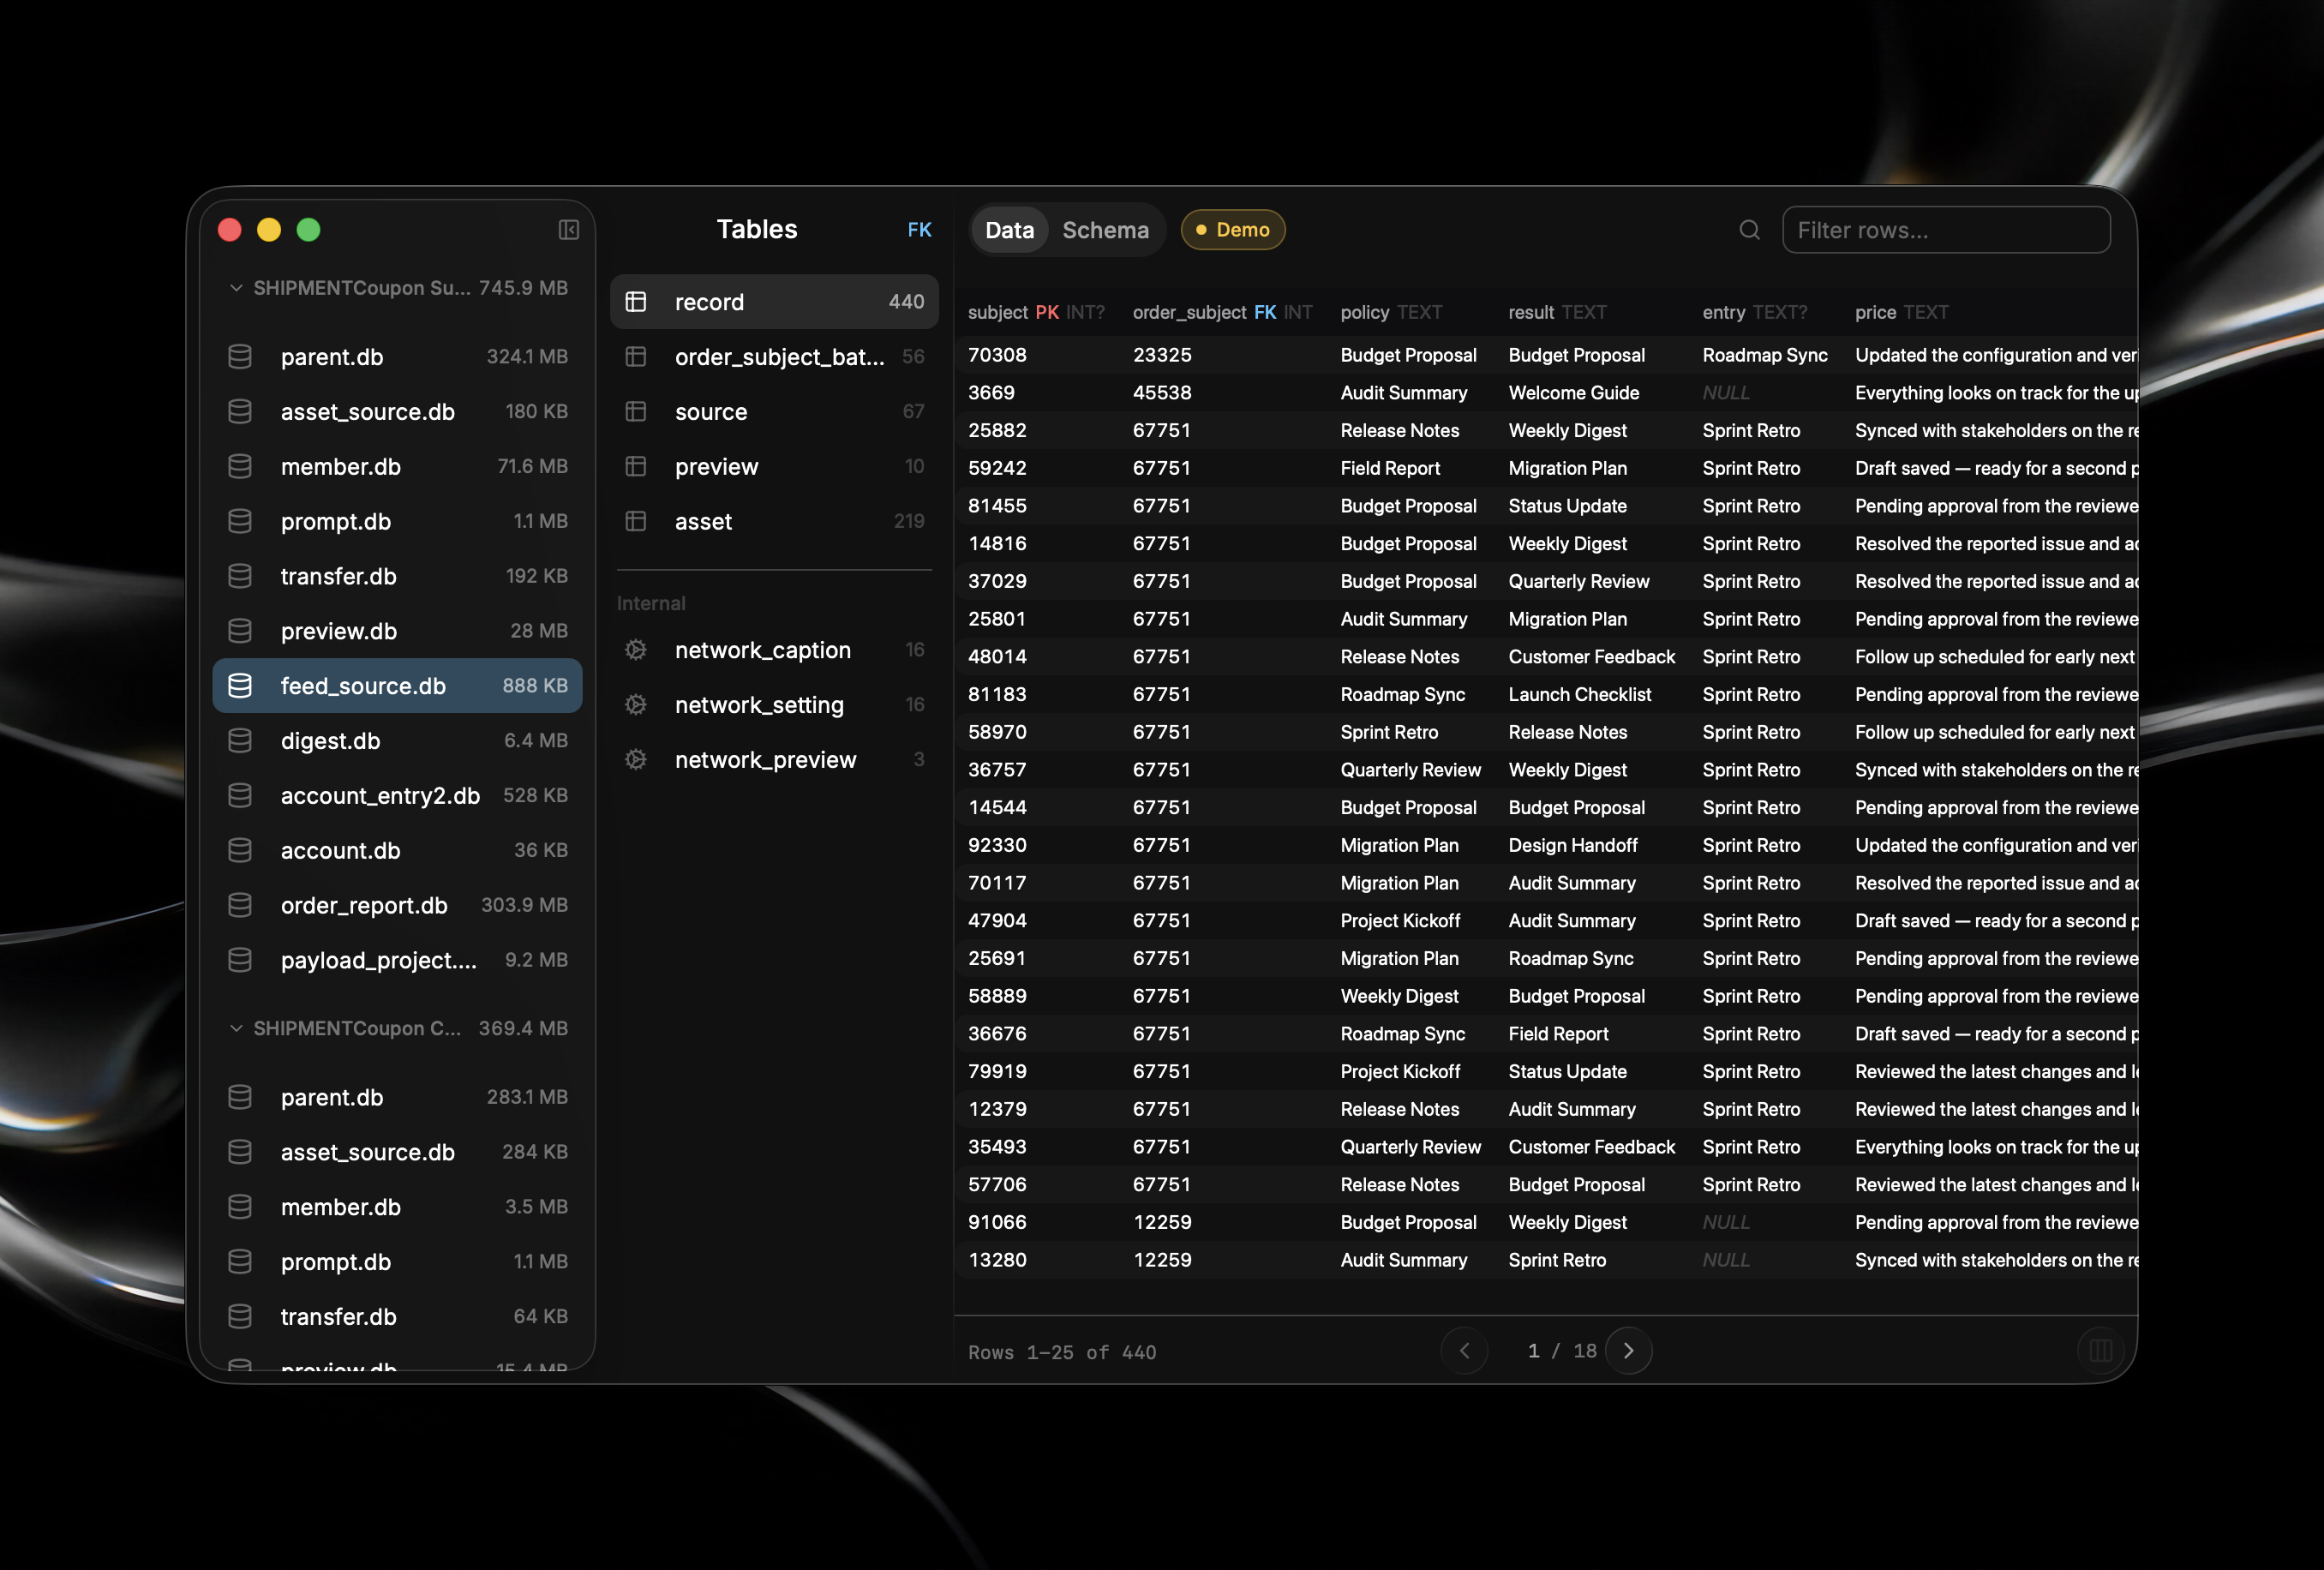Select asset_source.db 180 KB database

pos(398,411)
